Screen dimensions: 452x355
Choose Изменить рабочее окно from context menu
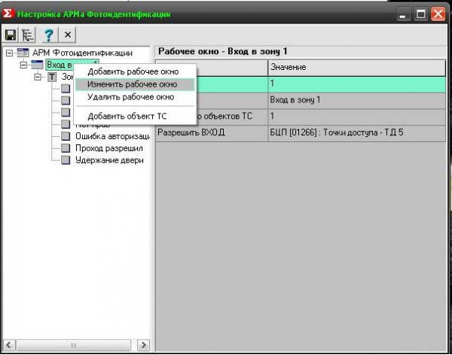click(x=133, y=84)
